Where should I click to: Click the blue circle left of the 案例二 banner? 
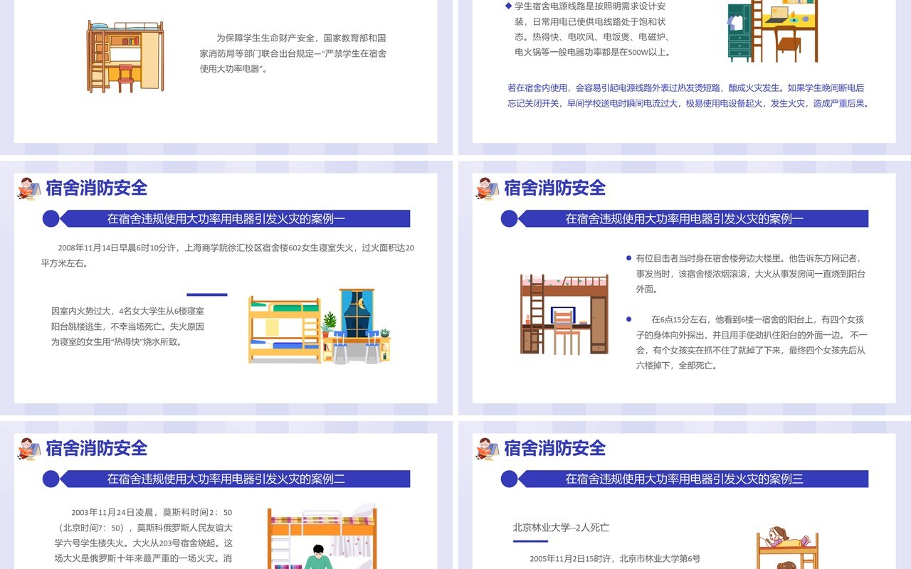tap(51, 479)
